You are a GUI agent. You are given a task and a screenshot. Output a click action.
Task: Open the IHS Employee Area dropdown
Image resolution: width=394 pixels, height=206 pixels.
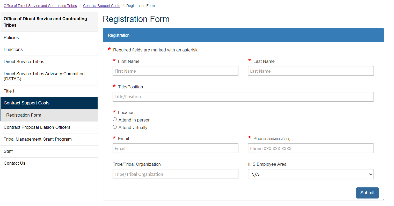pos(311,174)
